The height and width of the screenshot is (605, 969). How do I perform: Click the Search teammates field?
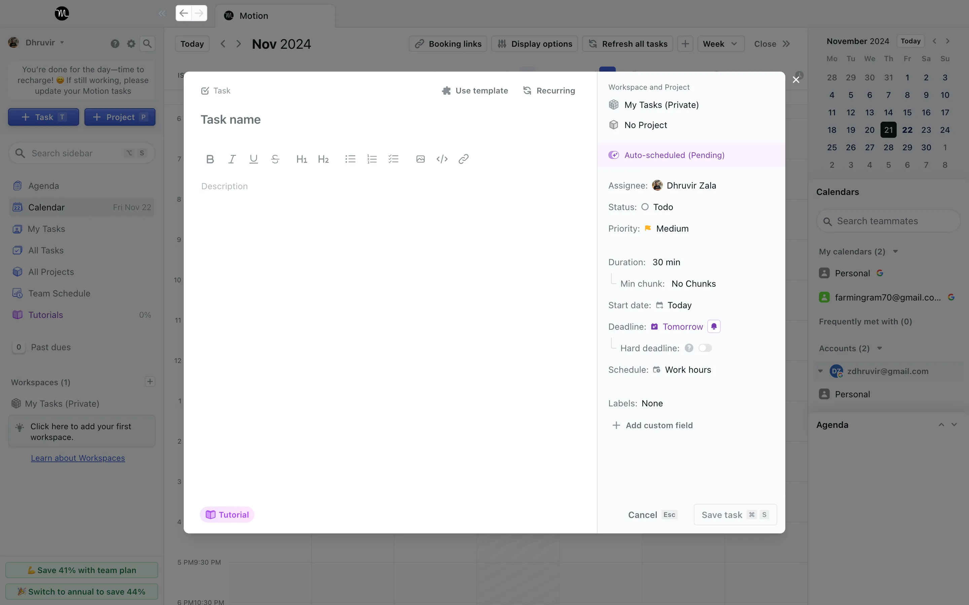coord(888,221)
